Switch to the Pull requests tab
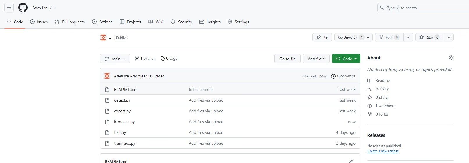 [70, 22]
